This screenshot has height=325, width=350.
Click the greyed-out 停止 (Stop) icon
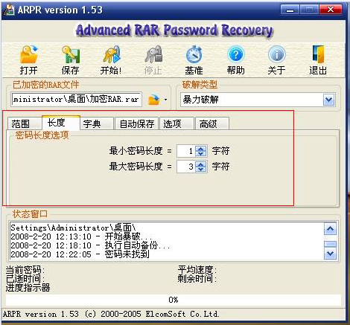tap(153, 55)
